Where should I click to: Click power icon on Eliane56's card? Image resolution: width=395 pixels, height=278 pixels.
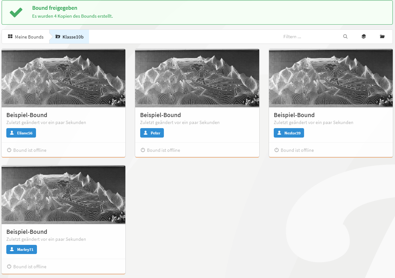(x=9, y=150)
